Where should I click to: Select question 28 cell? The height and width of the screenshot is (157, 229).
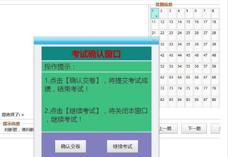(215, 35)
